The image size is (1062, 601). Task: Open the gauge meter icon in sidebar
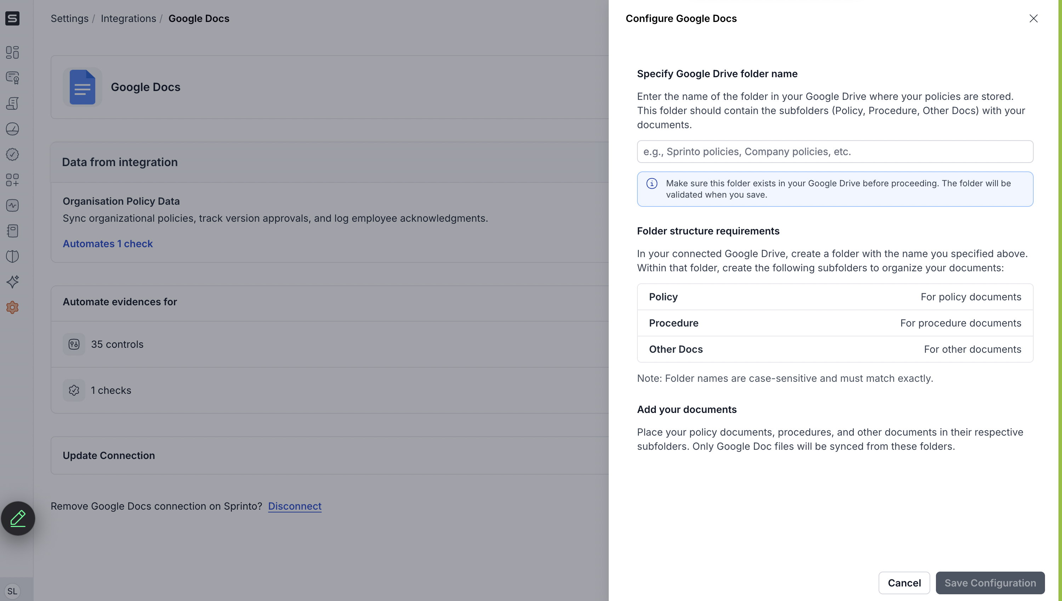point(12,129)
